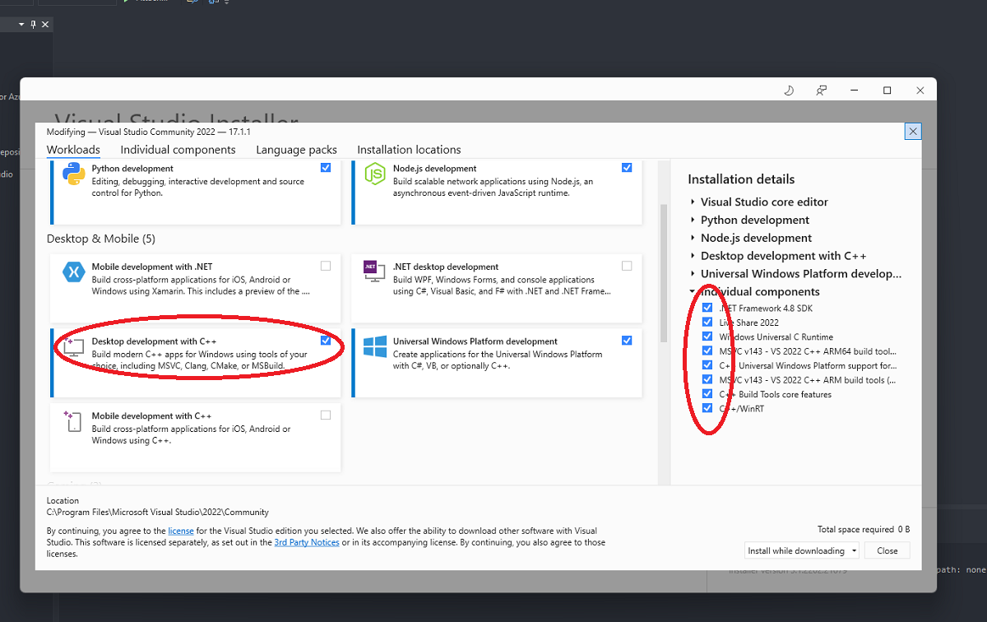Uncheck Windows Universal C Runtime component
987x622 pixels.
pos(707,337)
